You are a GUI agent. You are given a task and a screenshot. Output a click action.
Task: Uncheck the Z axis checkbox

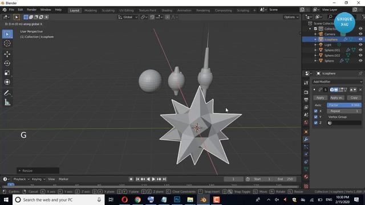click(316, 123)
